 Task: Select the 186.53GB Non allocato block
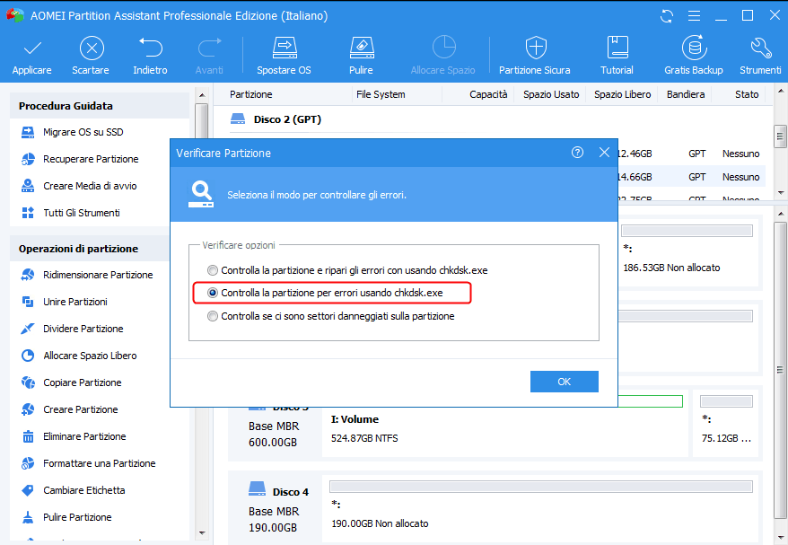click(688, 253)
